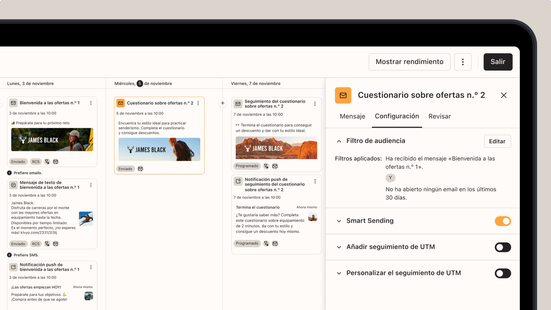Click the Salir button

(x=498, y=62)
